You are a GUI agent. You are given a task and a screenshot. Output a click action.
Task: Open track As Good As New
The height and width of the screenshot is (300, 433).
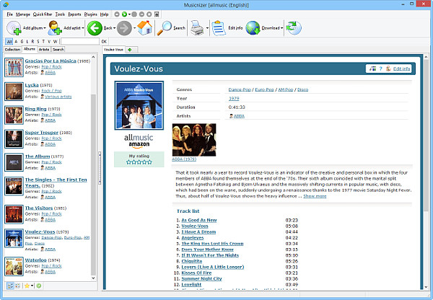point(199,220)
